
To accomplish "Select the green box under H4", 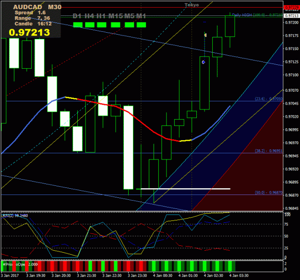I will click(90, 24).
